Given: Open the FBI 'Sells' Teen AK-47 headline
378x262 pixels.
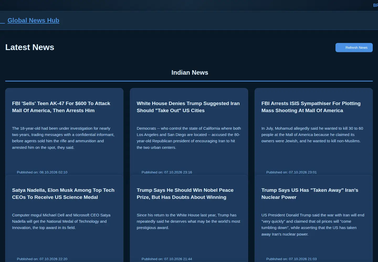Looking at the screenshot, I should tap(61, 107).
